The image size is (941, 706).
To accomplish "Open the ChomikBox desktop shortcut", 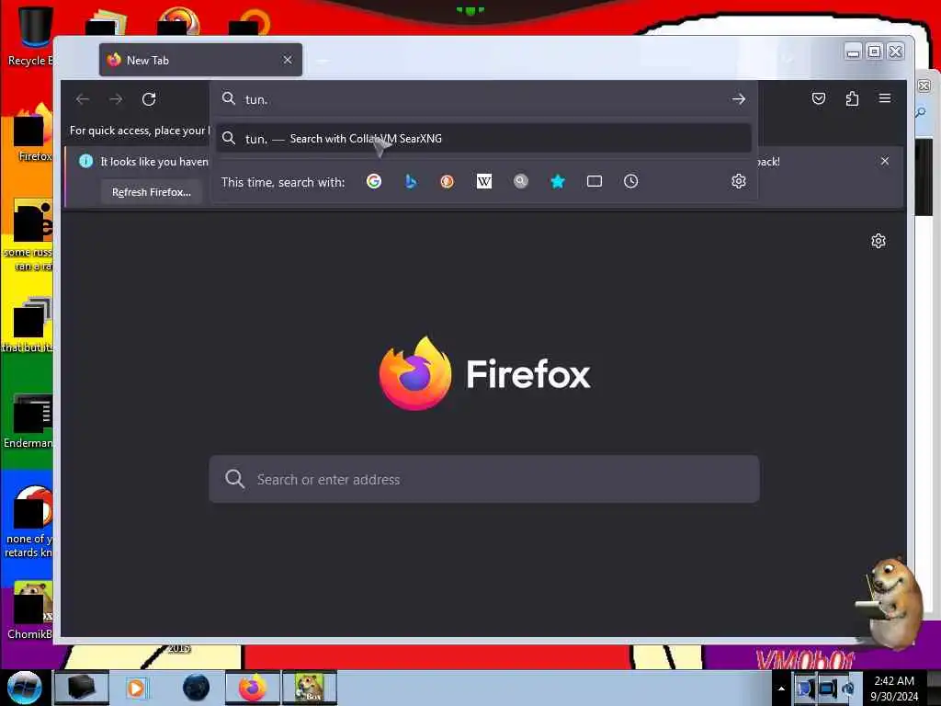I will 30,610.
